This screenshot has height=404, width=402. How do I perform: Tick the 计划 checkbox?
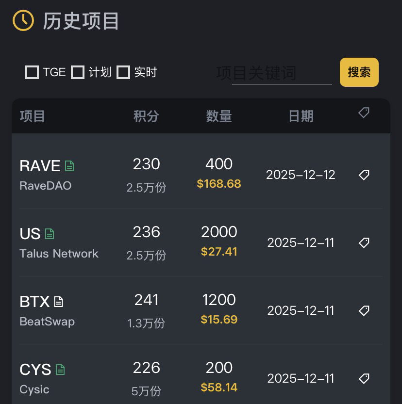pos(78,72)
